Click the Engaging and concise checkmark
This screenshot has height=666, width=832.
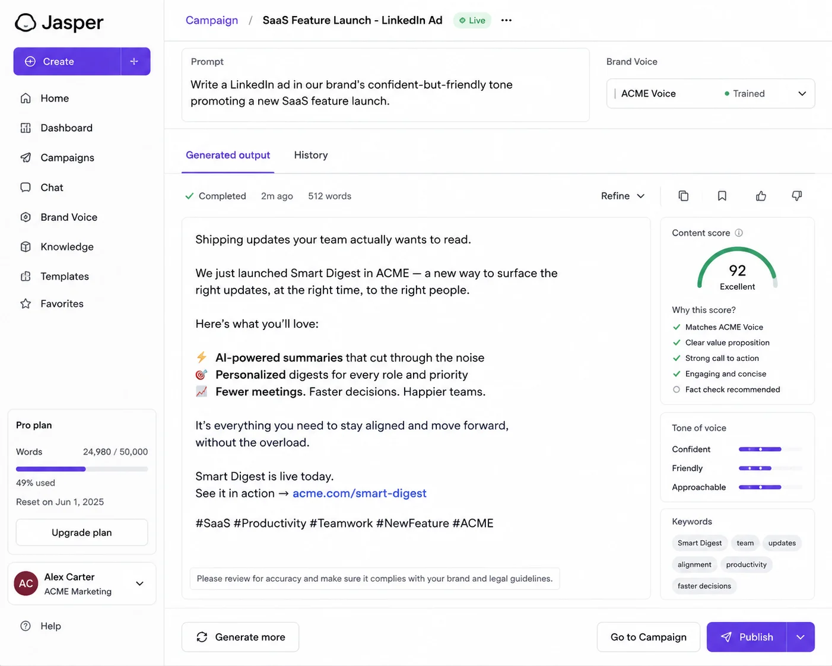(x=677, y=374)
